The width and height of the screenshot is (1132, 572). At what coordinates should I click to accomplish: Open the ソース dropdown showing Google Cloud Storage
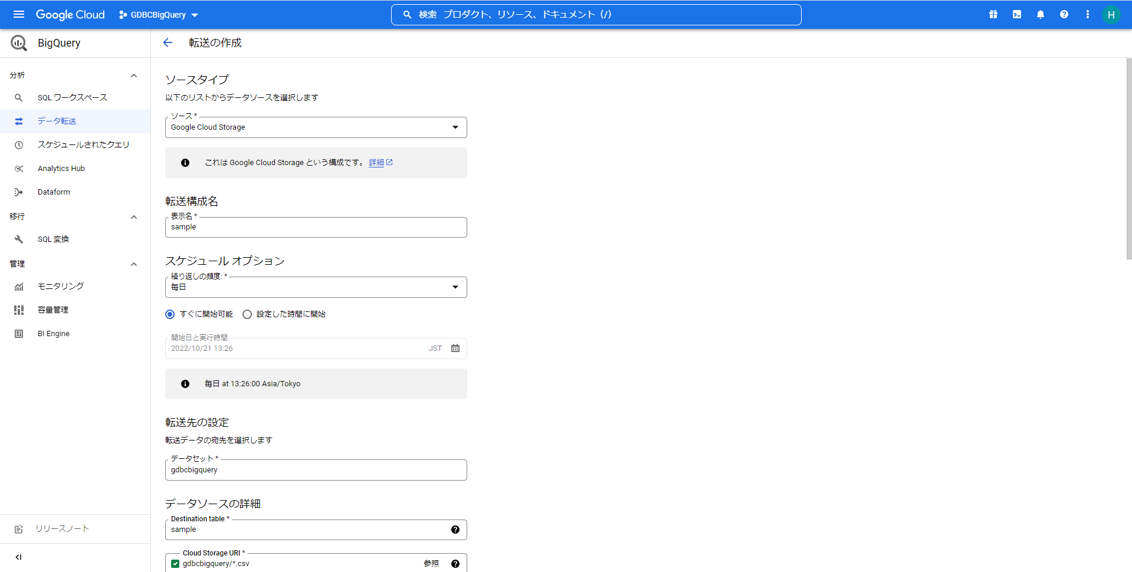pyautogui.click(x=316, y=127)
